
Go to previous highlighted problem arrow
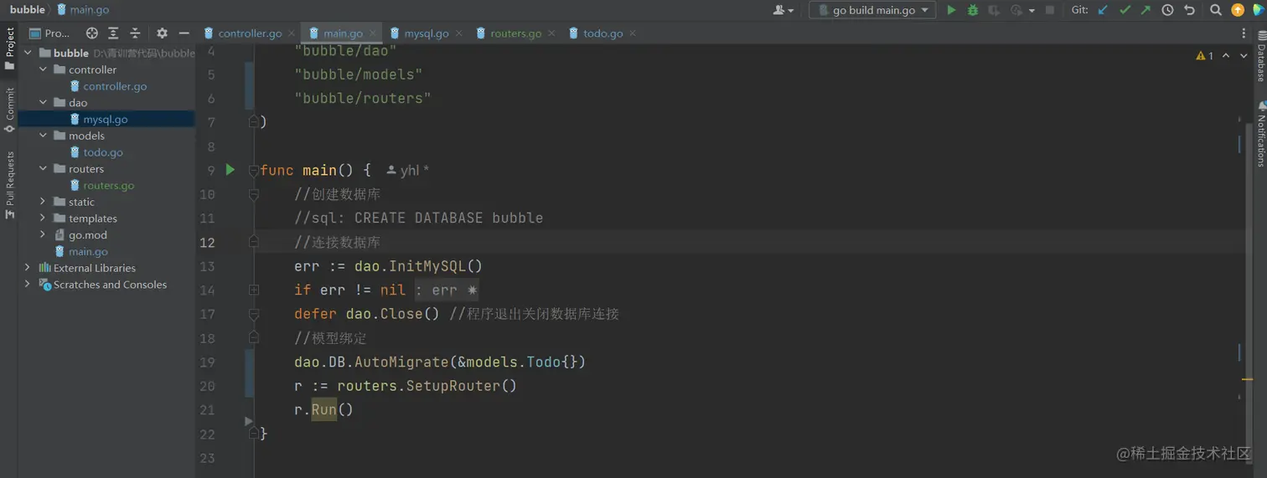click(1226, 56)
